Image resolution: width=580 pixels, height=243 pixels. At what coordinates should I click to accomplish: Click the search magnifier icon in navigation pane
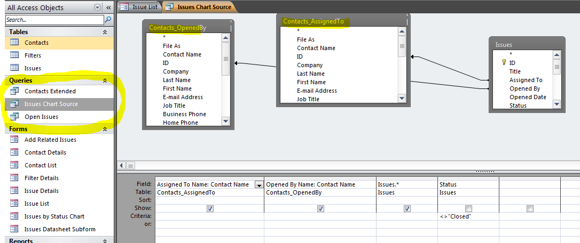pos(108,20)
